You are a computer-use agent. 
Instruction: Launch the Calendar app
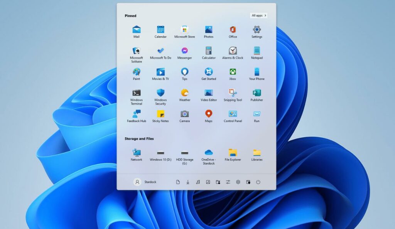click(160, 32)
